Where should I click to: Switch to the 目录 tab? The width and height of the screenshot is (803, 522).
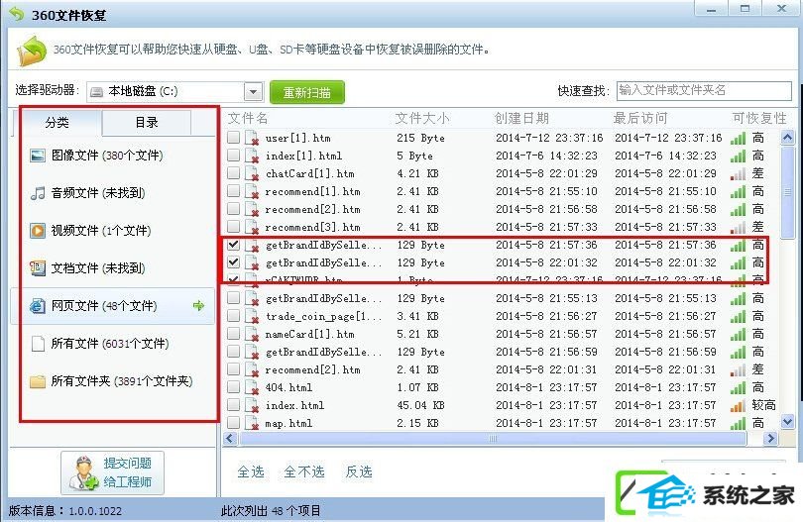tap(147, 122)
